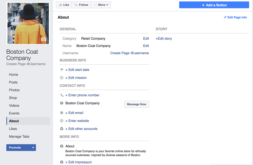Click the envelope icon beside Edit email
The height and width of the screenshot is (165, 253).
[x=62, y=113]
